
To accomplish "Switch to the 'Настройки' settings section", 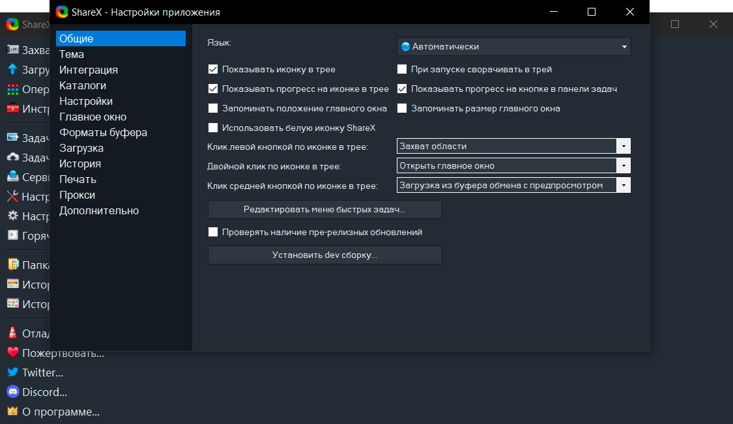I will coord(121,101).
